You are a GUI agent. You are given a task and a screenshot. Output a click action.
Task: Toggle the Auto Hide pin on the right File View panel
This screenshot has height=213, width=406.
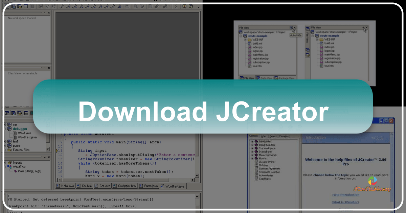[x=364, y=27]
